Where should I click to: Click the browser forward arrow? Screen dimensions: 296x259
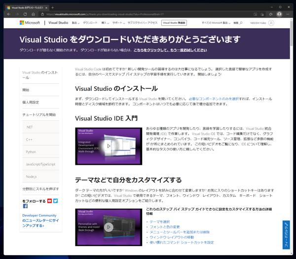pos(17,14)
